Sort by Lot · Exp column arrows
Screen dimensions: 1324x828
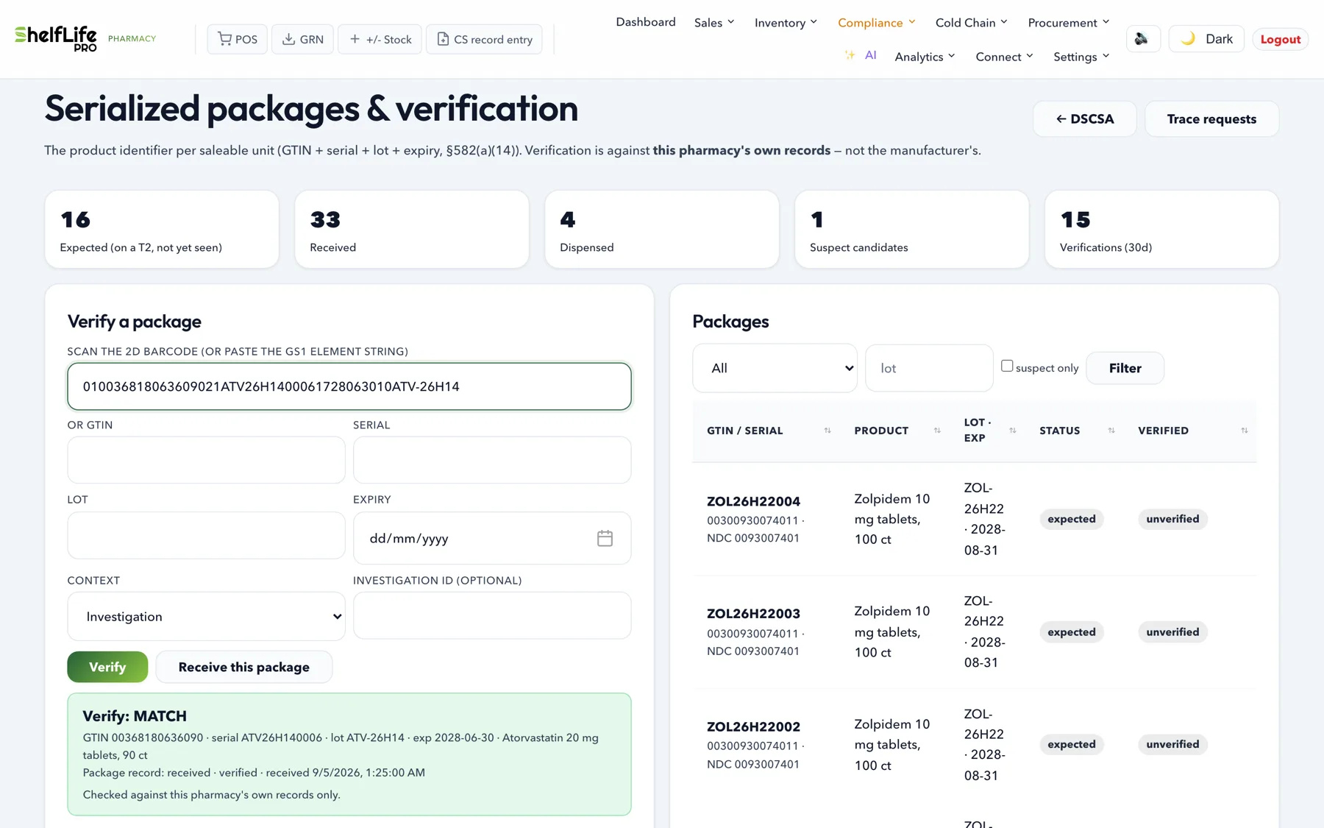point(1013,431)
